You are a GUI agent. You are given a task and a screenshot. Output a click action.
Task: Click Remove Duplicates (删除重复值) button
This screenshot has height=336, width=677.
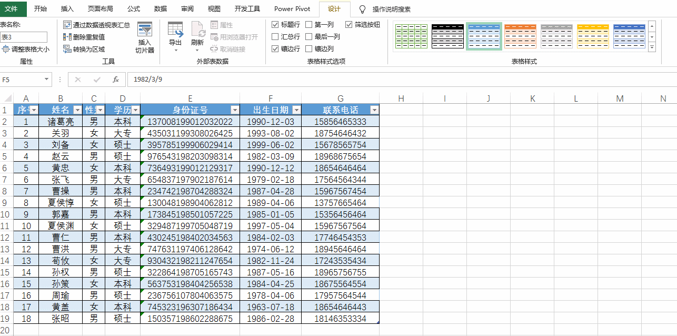point(84,37)
